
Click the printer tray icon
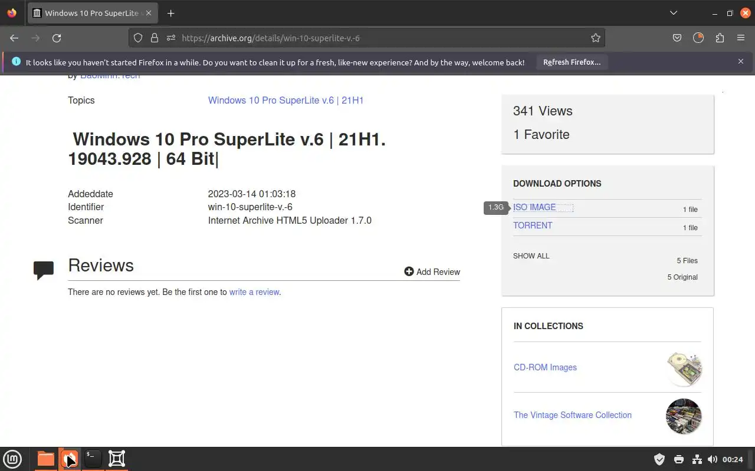pyautogui.click(x=678, y=459)
